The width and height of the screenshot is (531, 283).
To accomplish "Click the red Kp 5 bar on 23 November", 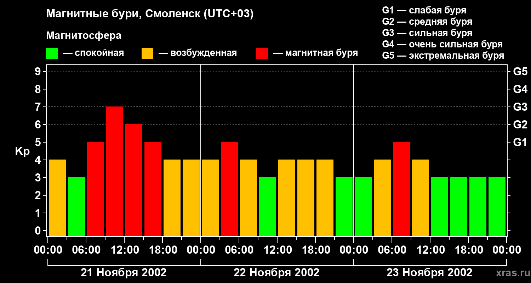I will [401, 189].
